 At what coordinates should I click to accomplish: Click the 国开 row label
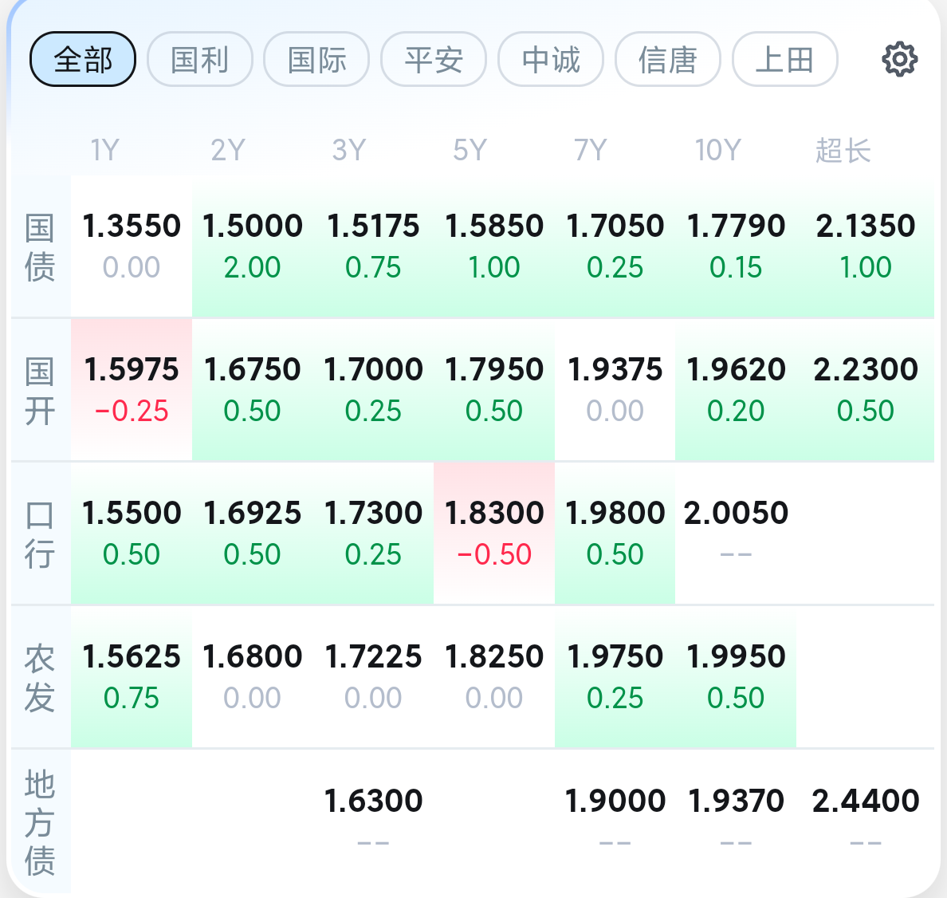pos(40,391)
